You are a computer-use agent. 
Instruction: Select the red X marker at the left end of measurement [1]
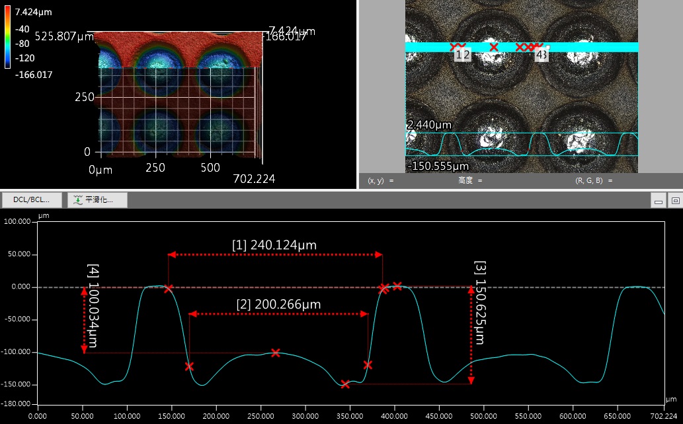[169, 289]
